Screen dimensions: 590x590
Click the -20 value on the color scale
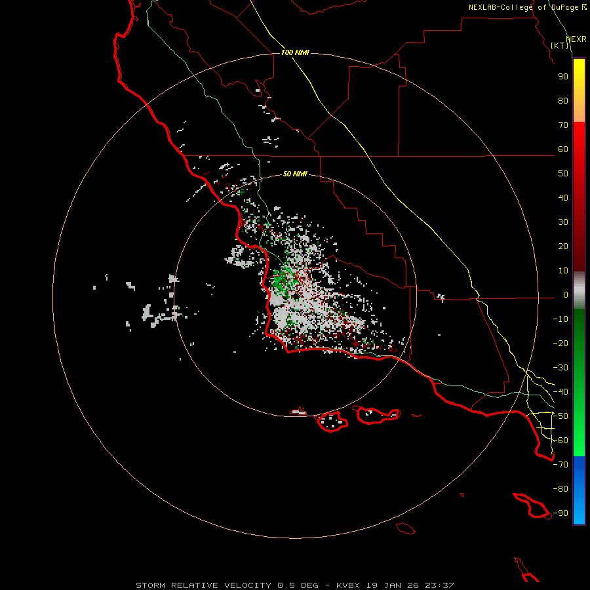click(560, 343)
